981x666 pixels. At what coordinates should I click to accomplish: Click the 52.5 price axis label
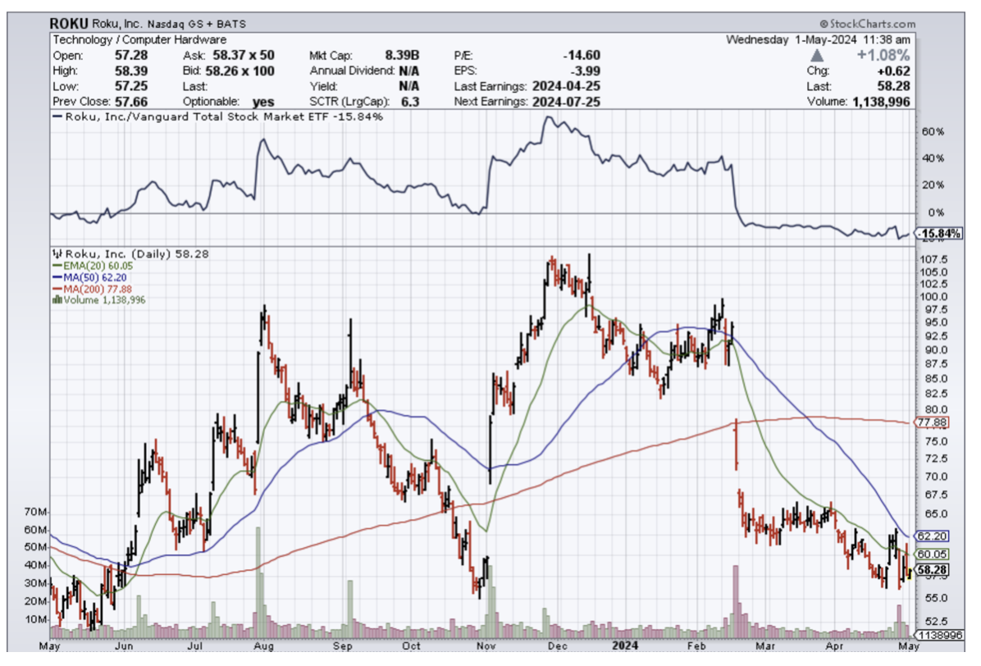936,622
